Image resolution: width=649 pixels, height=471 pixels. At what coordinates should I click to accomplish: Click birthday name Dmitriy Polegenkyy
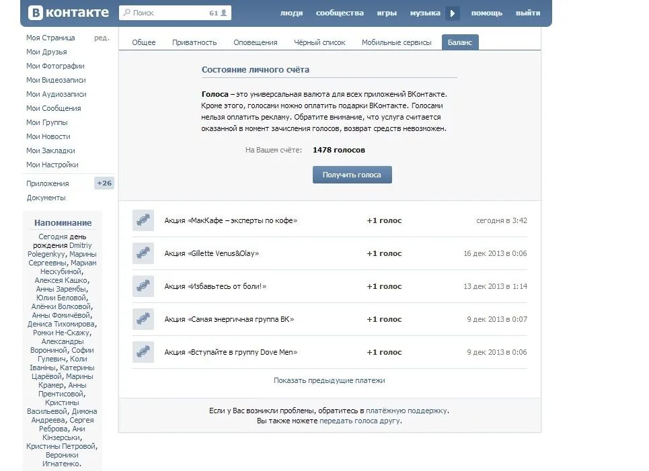click(60, 249)
